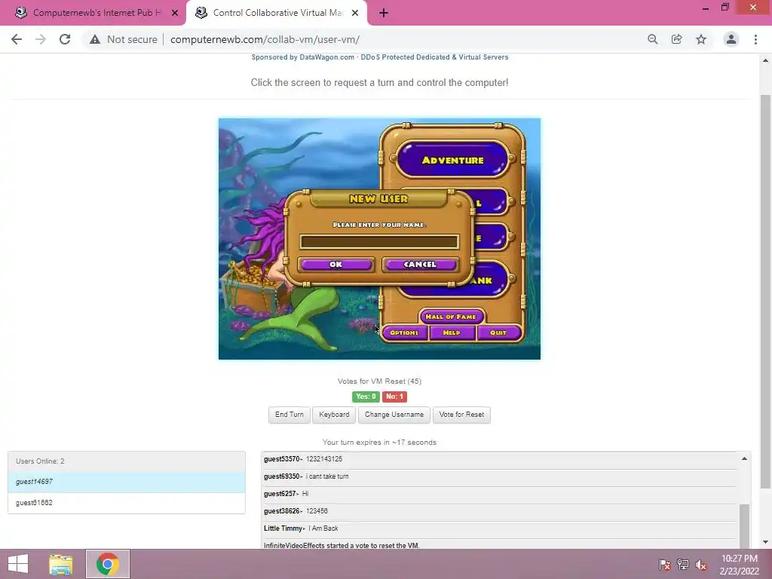
Task: Open File Explorer from the taskbar
Action: click(x=60, y=564)
